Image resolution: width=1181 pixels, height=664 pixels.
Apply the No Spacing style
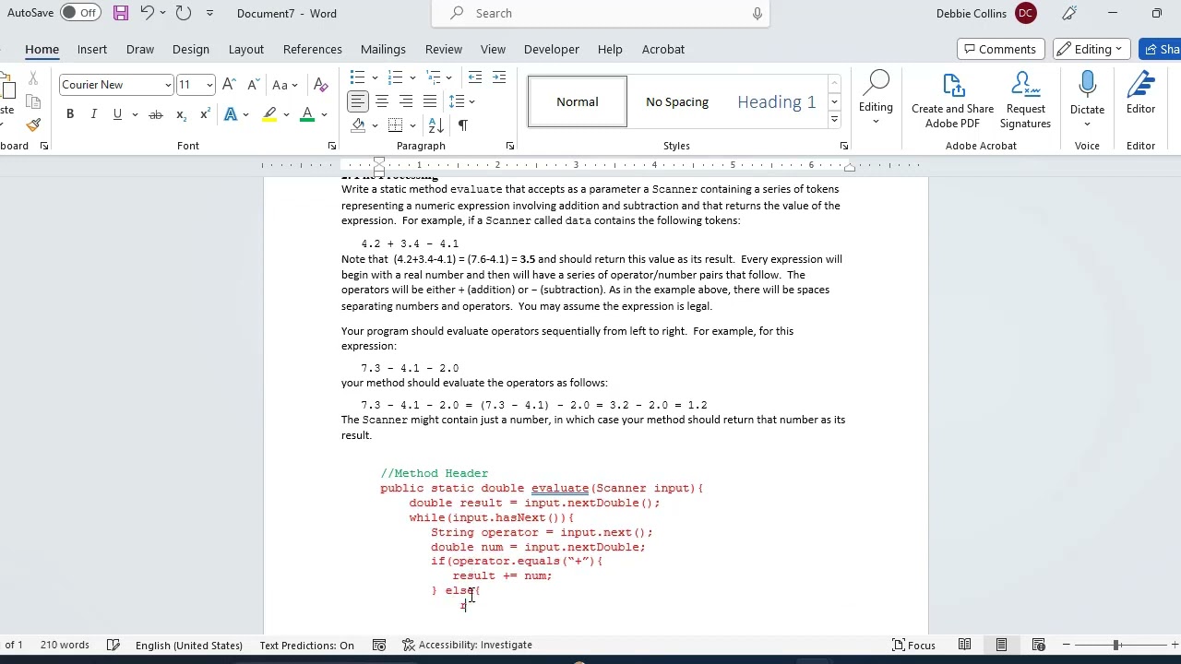pos(677,101)
